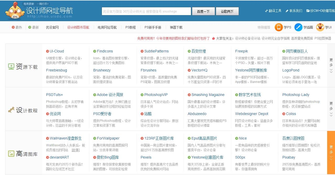The image size is (335, 175).
Task: Switch to the 最新 tab
Action: (34, 27)
